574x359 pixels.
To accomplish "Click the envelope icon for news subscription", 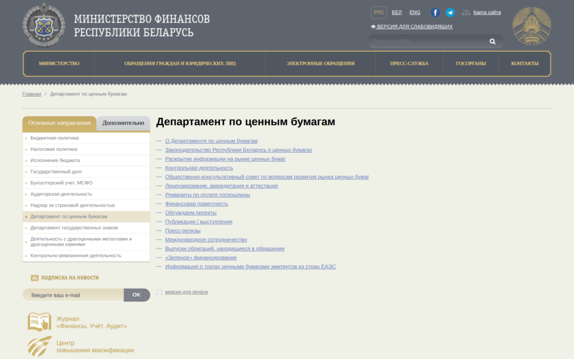I will coord(34,278).
